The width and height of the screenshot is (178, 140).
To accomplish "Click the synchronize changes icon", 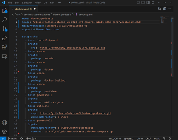I will (x=22, y=138).
